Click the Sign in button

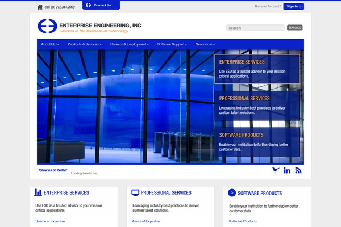(x=294, y=6)
